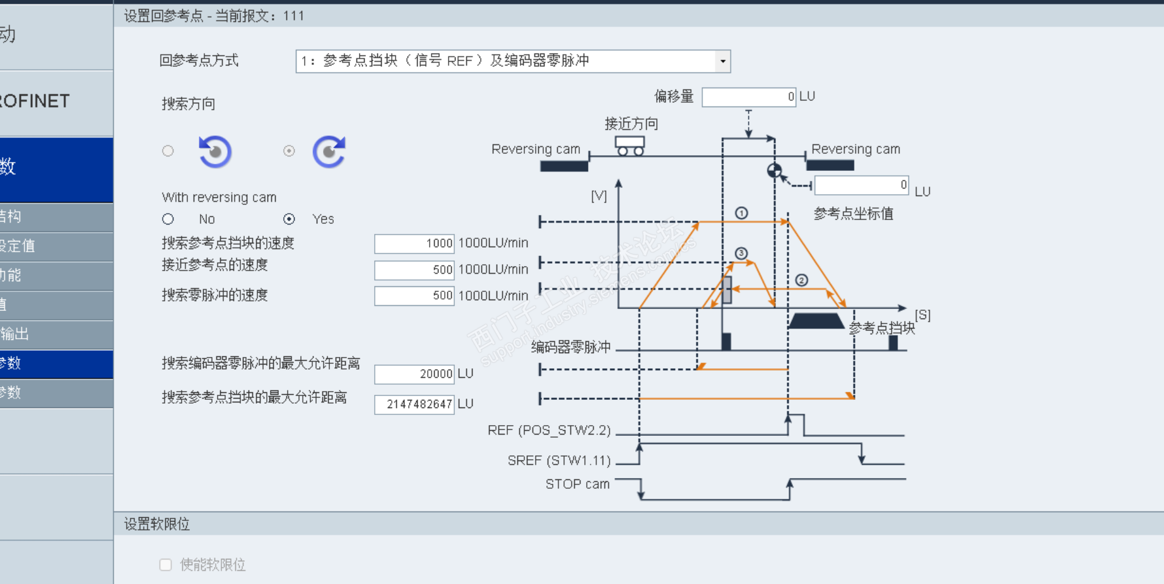Click the 参考点挡块 diagram label
The width and height of the screenshot is (1164, 584).
882,328
